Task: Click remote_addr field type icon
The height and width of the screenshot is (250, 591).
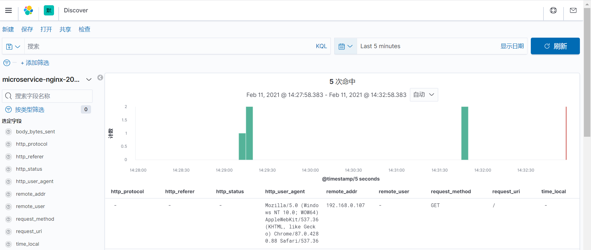Action: [x=9, y=194]
